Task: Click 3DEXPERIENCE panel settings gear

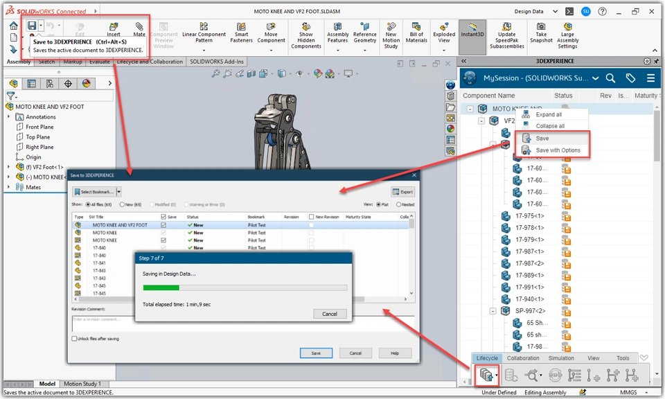Action: [647, 61]
